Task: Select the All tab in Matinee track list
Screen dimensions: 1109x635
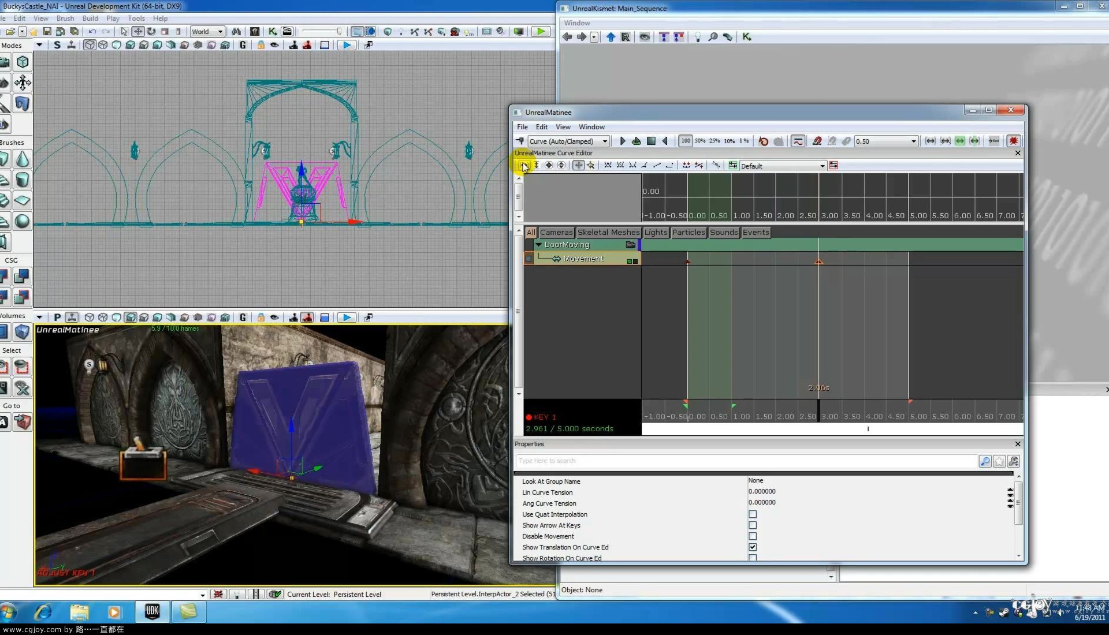Action: point(531,232)
